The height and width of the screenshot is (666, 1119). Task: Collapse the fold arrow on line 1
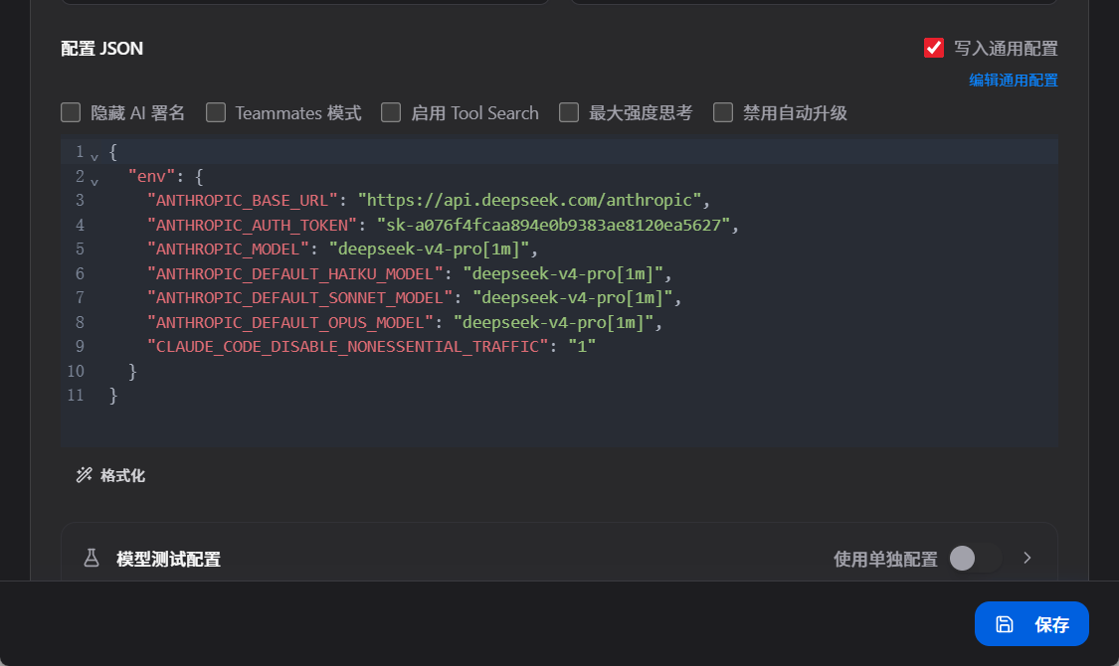click(94, 156)
